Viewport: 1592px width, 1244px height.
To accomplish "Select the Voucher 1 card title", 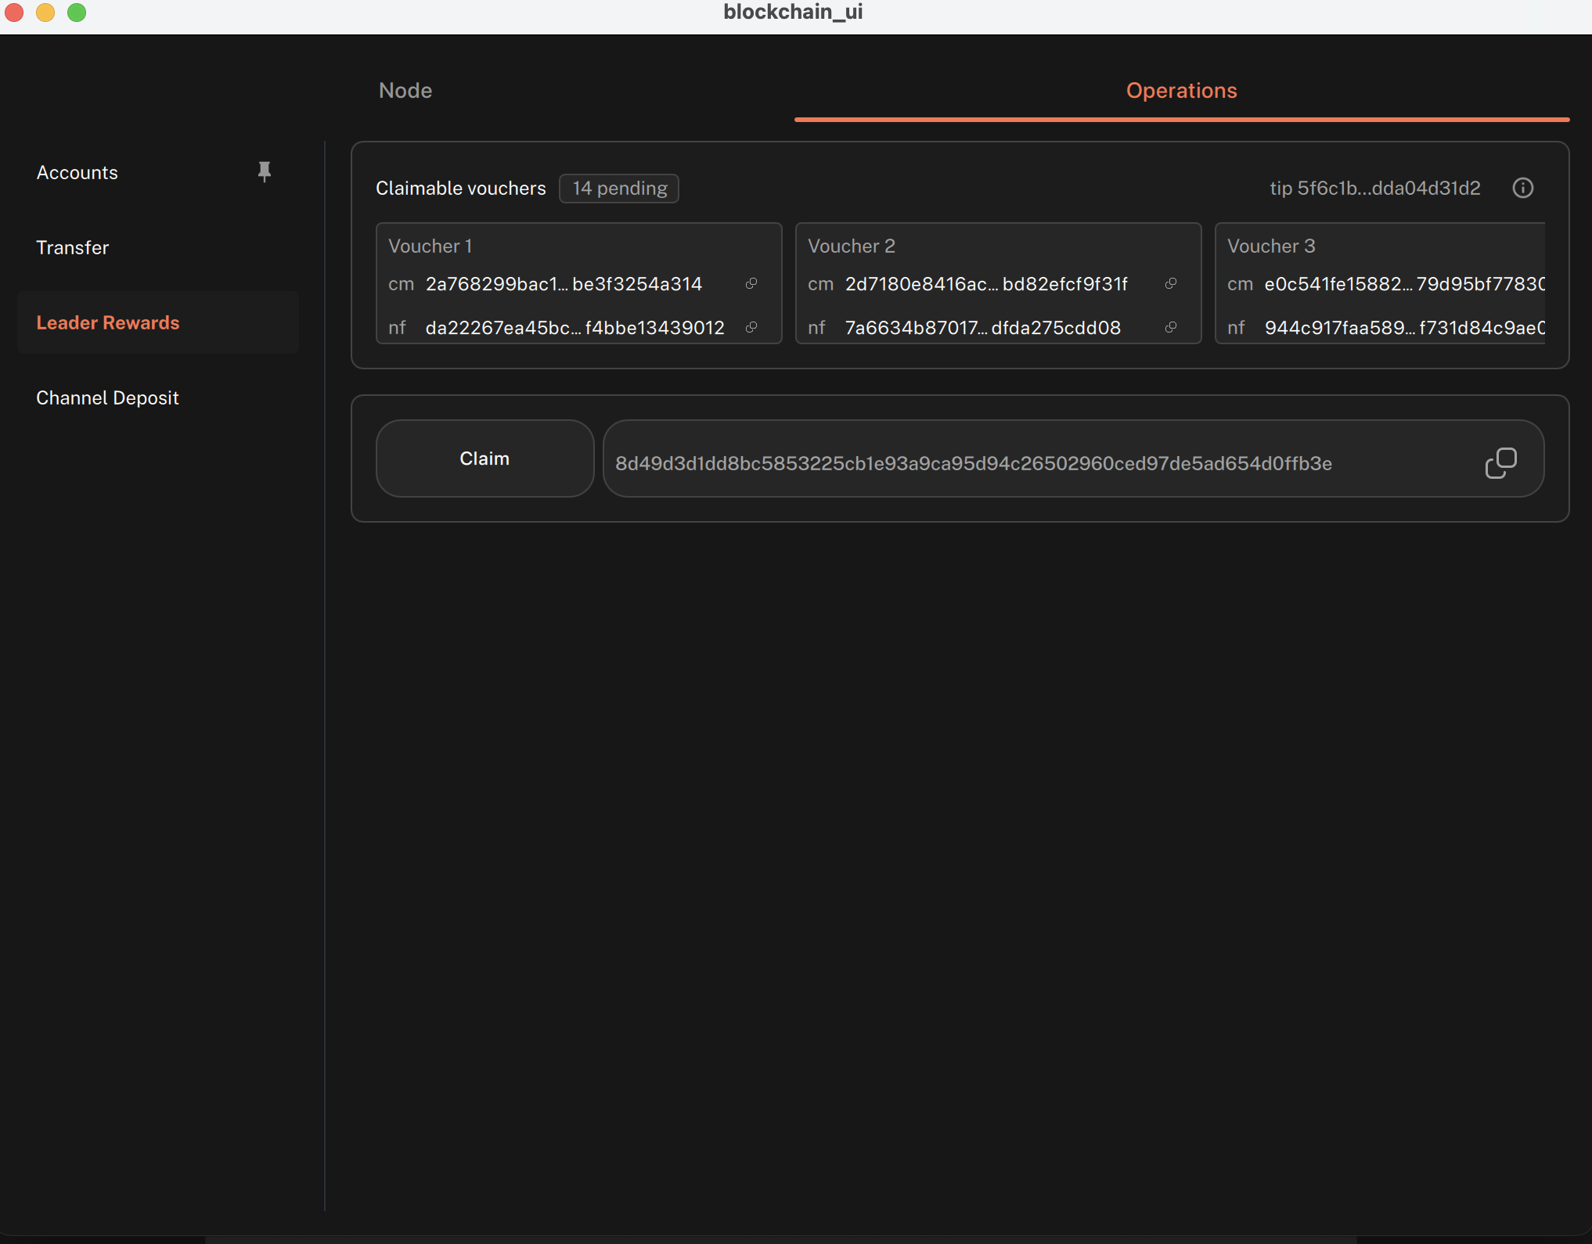I will [430, 246].
